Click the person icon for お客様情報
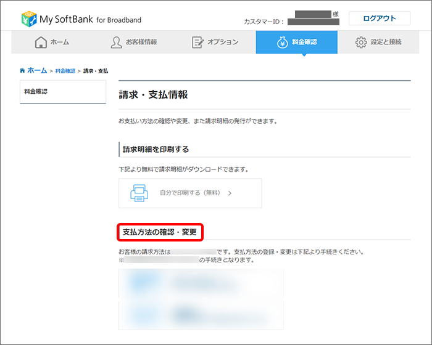 (116, 43)
